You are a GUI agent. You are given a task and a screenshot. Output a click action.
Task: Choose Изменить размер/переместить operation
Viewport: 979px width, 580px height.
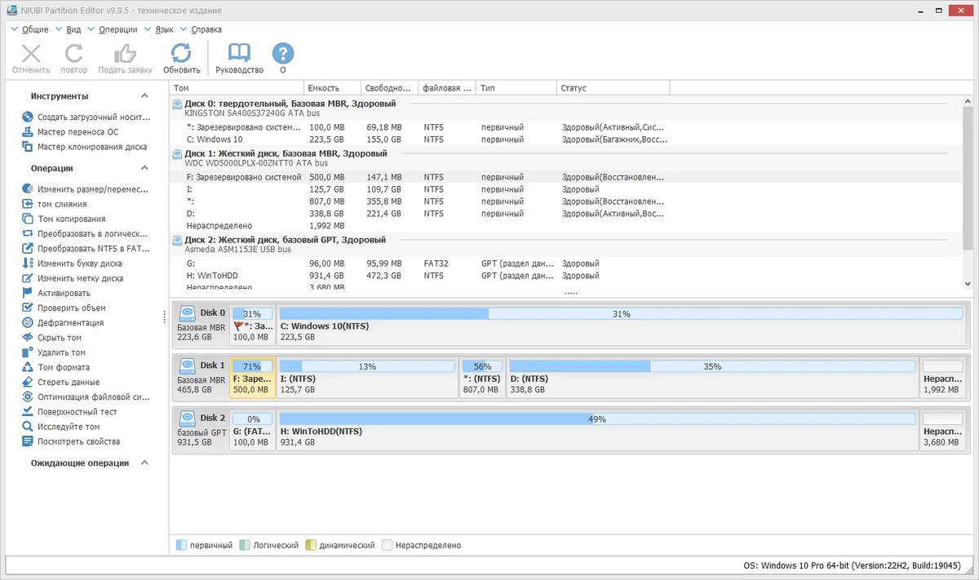tap(86, 189)
